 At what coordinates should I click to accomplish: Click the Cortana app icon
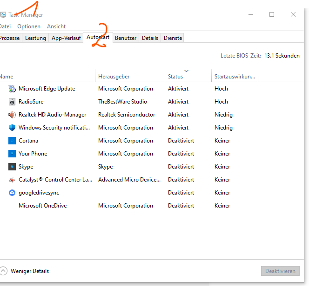tap(12, 141)
